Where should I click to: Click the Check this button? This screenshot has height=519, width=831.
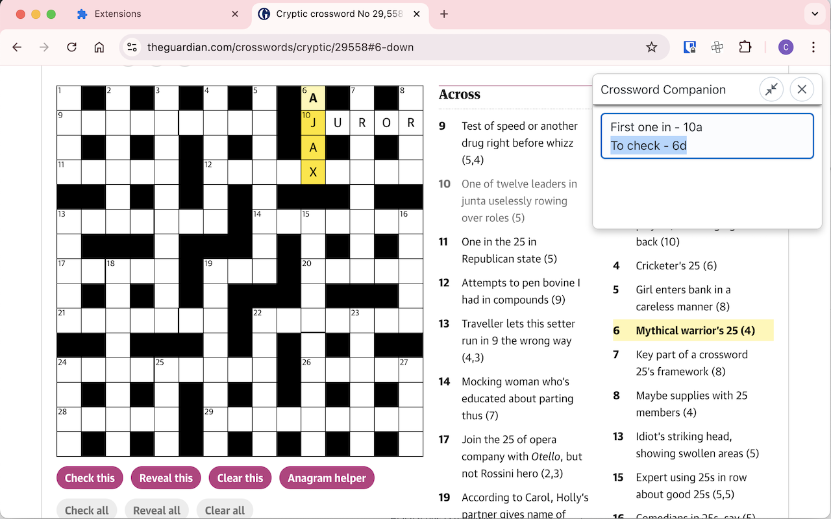(90, 478)
